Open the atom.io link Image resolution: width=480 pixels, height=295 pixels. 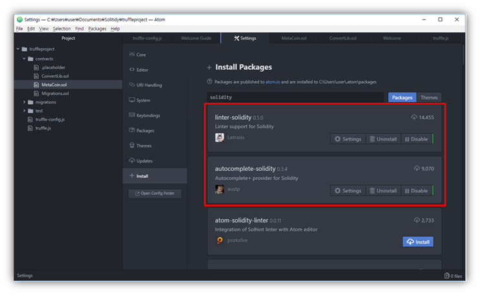pos(272,82)
